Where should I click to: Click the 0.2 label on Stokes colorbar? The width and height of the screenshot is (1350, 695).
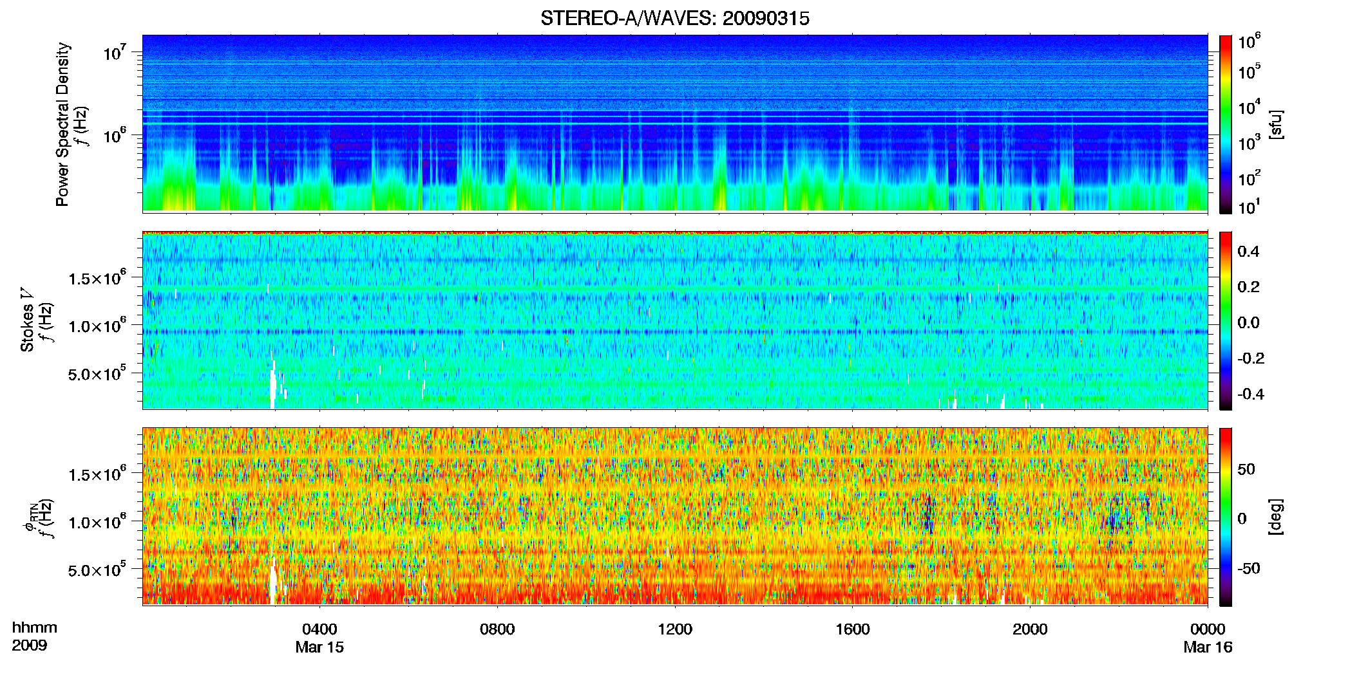(1248, 287)
